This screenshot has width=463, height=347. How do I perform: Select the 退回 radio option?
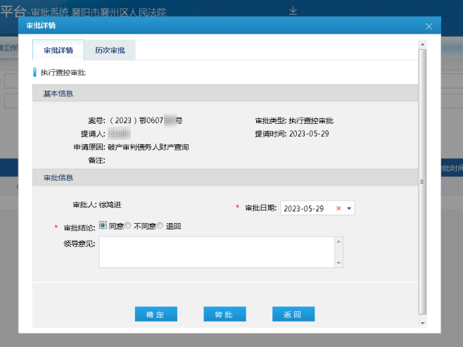point(160,226)
